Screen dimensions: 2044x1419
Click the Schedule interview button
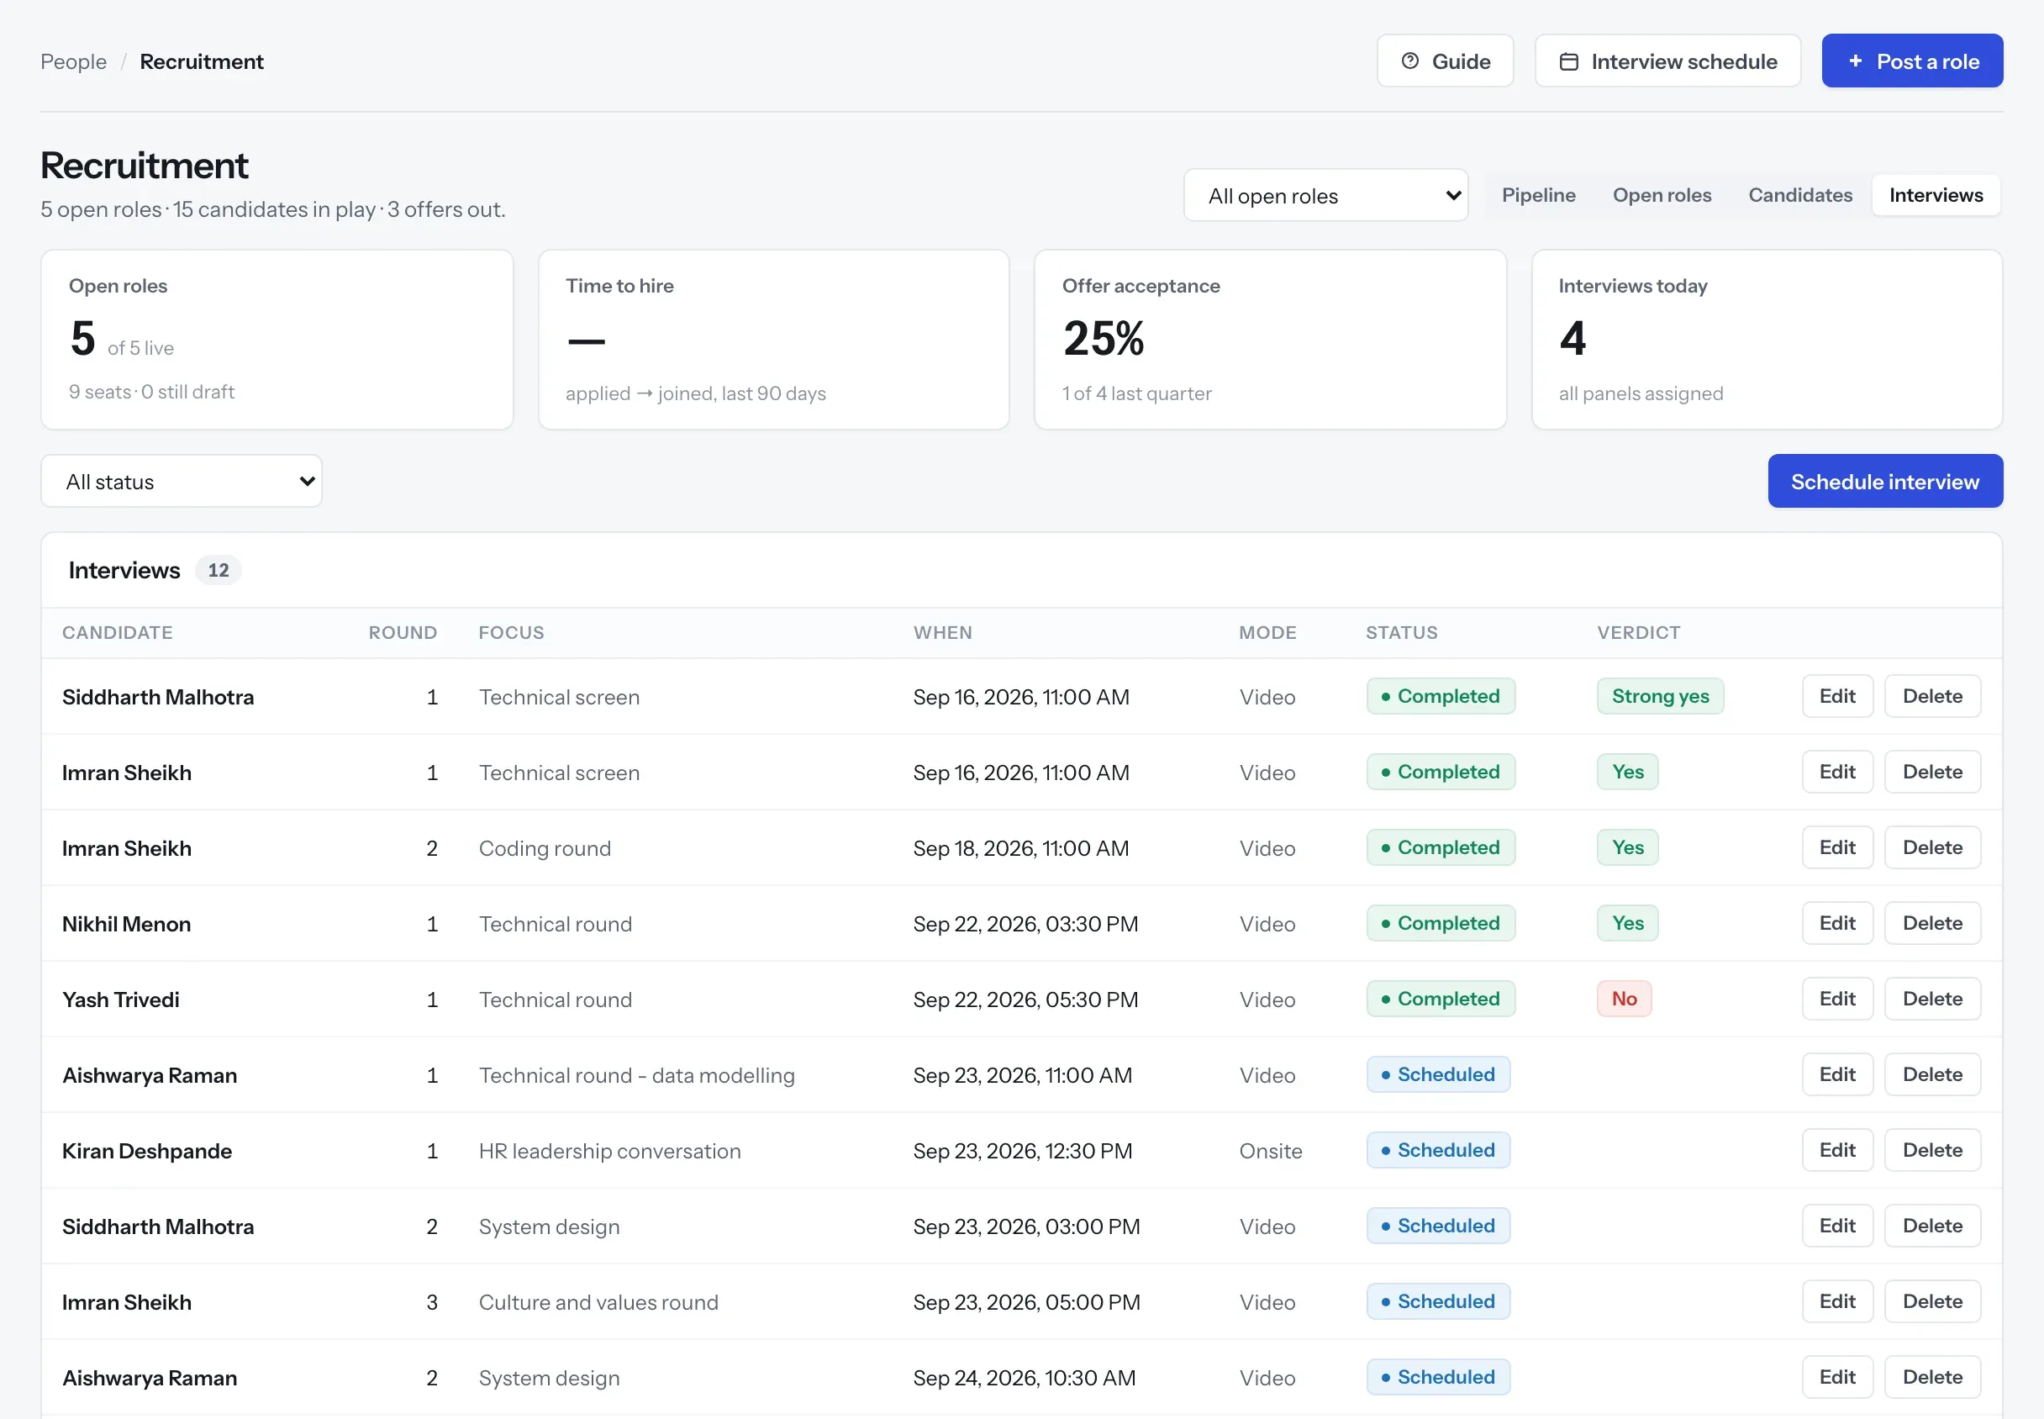click(1884, 481)
